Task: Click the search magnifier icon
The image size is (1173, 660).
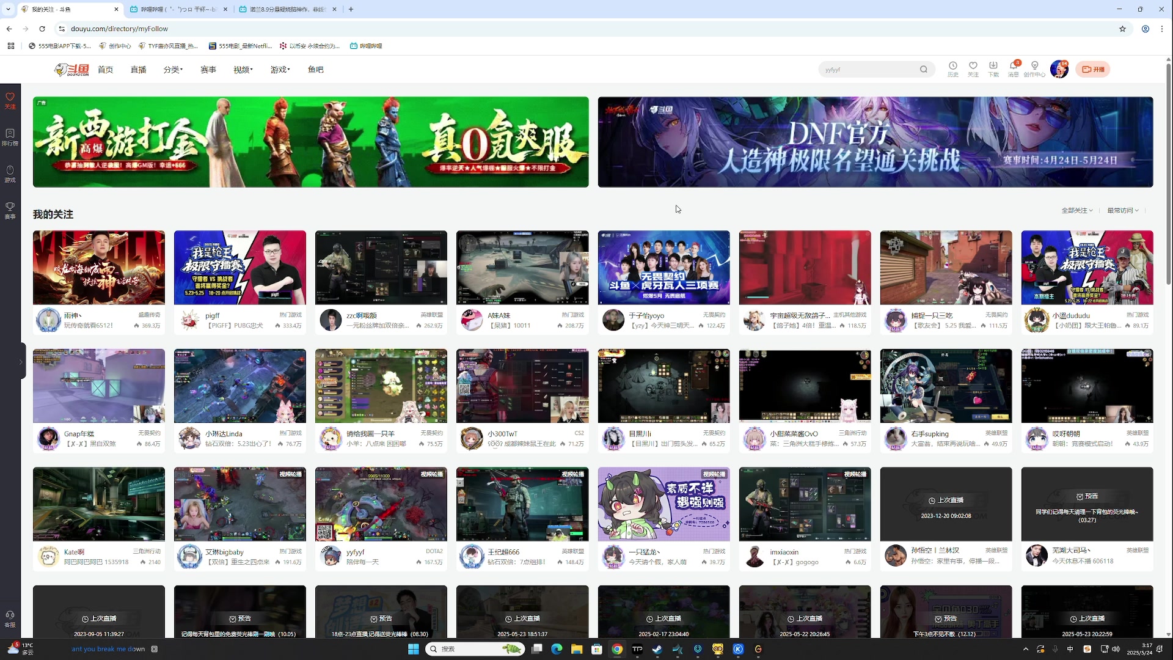Action: [x=924, y=70]
